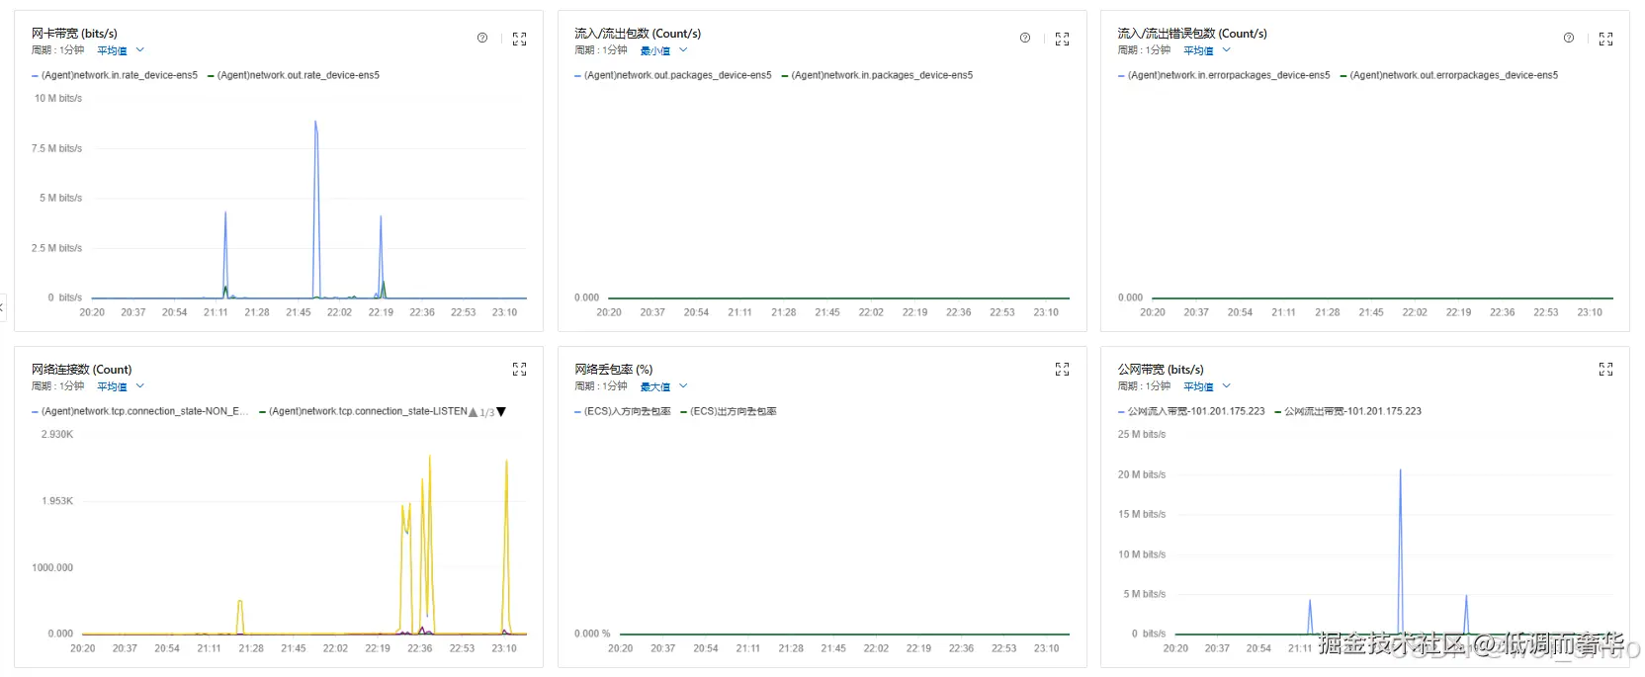This screenshot has width=1645, height=677.
Task: Click the 流入/流出包数 (Count/s) title
Action: click(x=638, y=34)
